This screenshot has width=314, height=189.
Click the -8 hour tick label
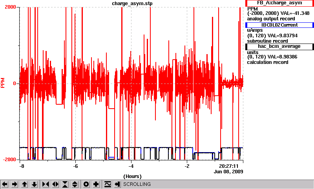pyautogui.click(x=22, y=166)
